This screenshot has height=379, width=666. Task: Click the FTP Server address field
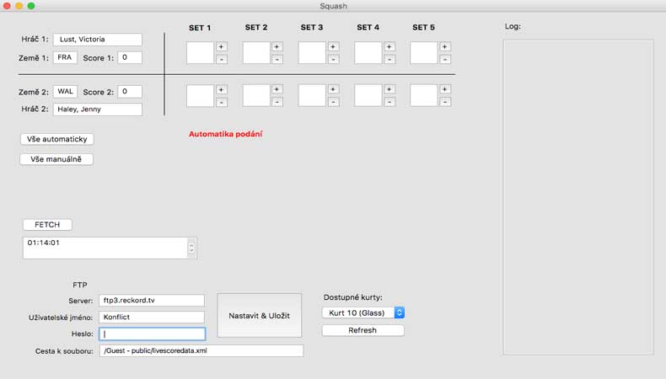pyautogui.click(x=152, y=301)
